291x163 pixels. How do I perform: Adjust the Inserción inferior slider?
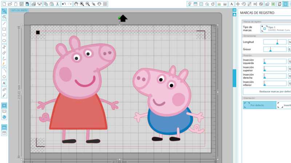[275, 83]
